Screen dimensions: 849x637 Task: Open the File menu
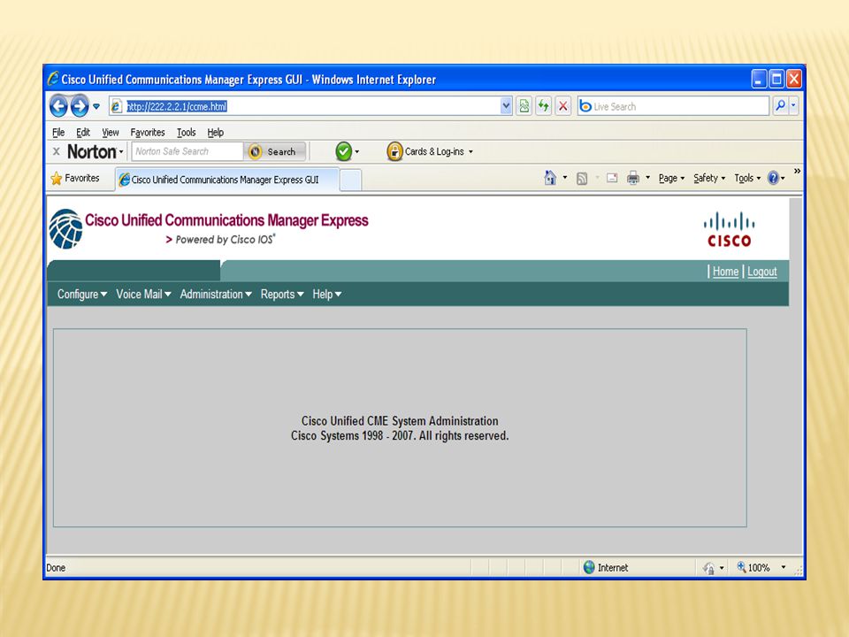(58, 132)
